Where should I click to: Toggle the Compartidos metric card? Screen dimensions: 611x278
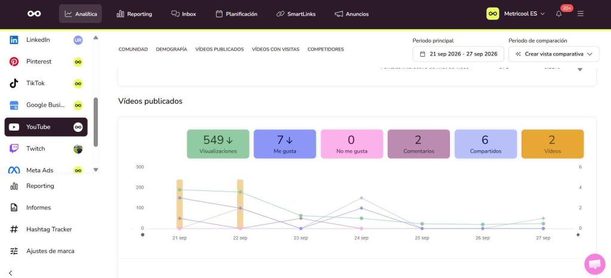[486, 144]
